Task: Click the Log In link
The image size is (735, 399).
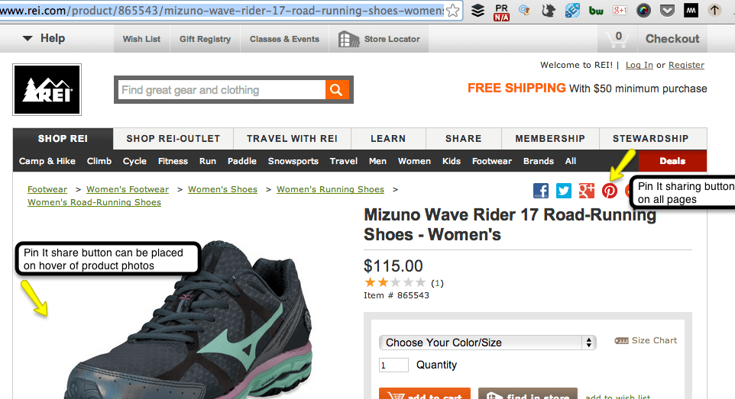Action: [639, 65]
